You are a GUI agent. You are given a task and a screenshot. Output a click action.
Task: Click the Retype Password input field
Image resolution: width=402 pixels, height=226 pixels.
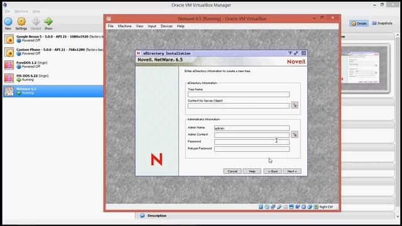252,149
